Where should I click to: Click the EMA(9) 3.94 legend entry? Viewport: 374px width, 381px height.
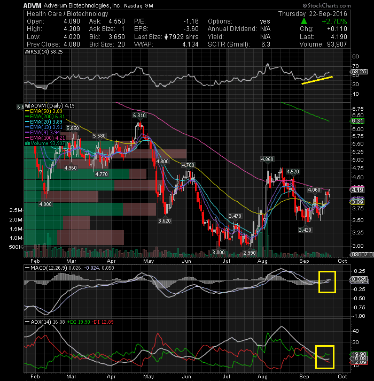45,132
